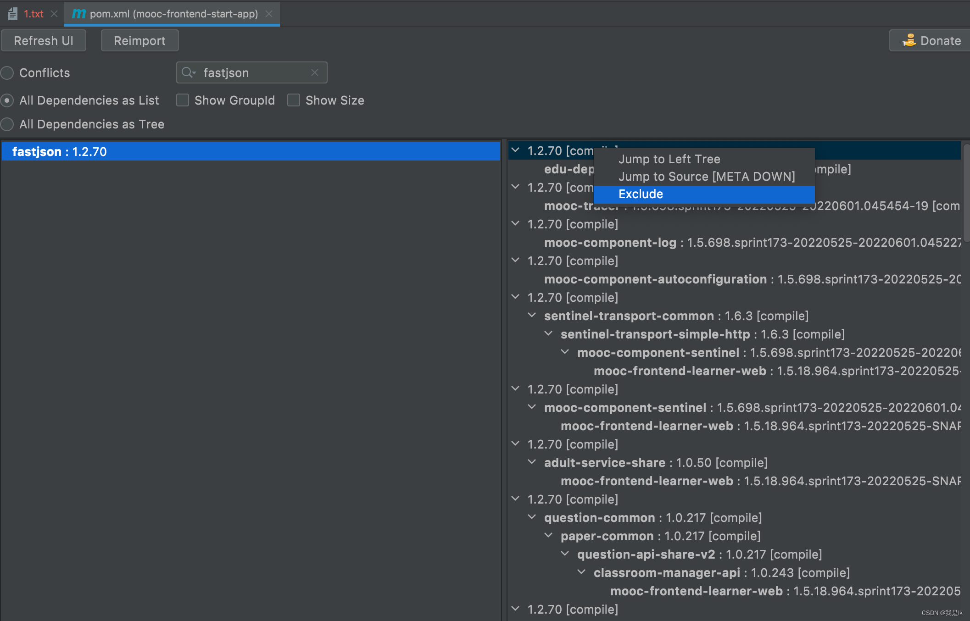
Task: Collapse the question-common tree node
Action: tap(532, 517)
